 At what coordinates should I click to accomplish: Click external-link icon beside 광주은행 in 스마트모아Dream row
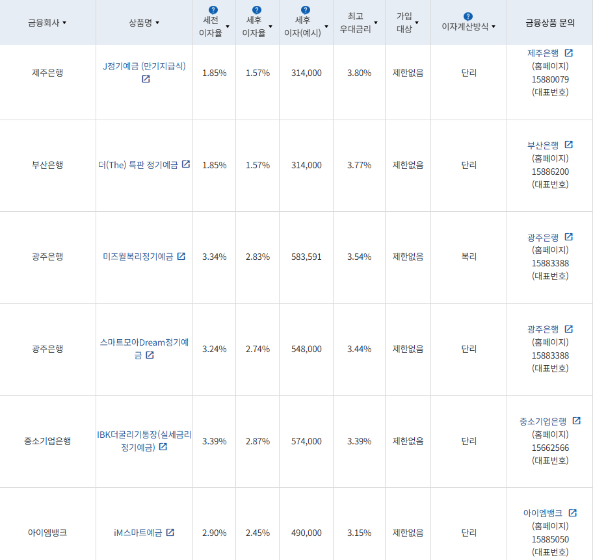coord(569,329)
